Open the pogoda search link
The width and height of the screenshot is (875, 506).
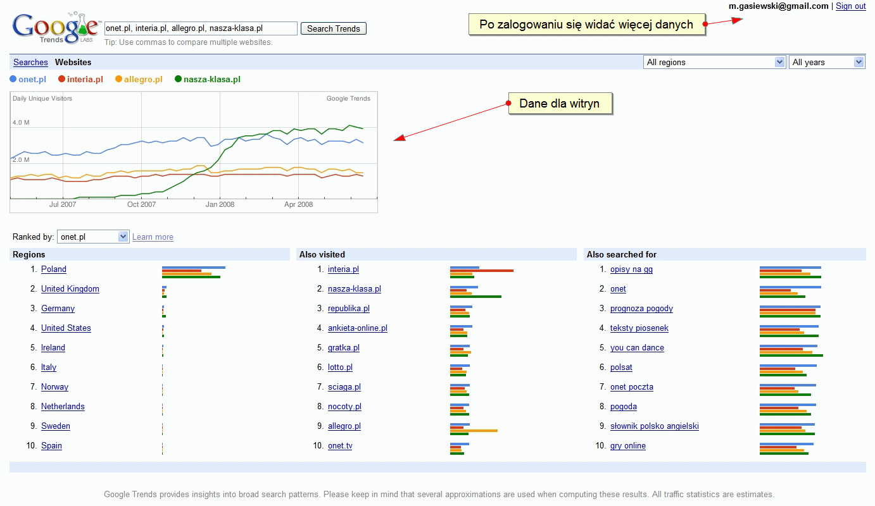[x=624, y=406]
